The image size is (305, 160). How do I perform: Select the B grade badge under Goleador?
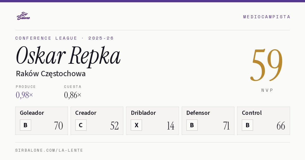25,125
